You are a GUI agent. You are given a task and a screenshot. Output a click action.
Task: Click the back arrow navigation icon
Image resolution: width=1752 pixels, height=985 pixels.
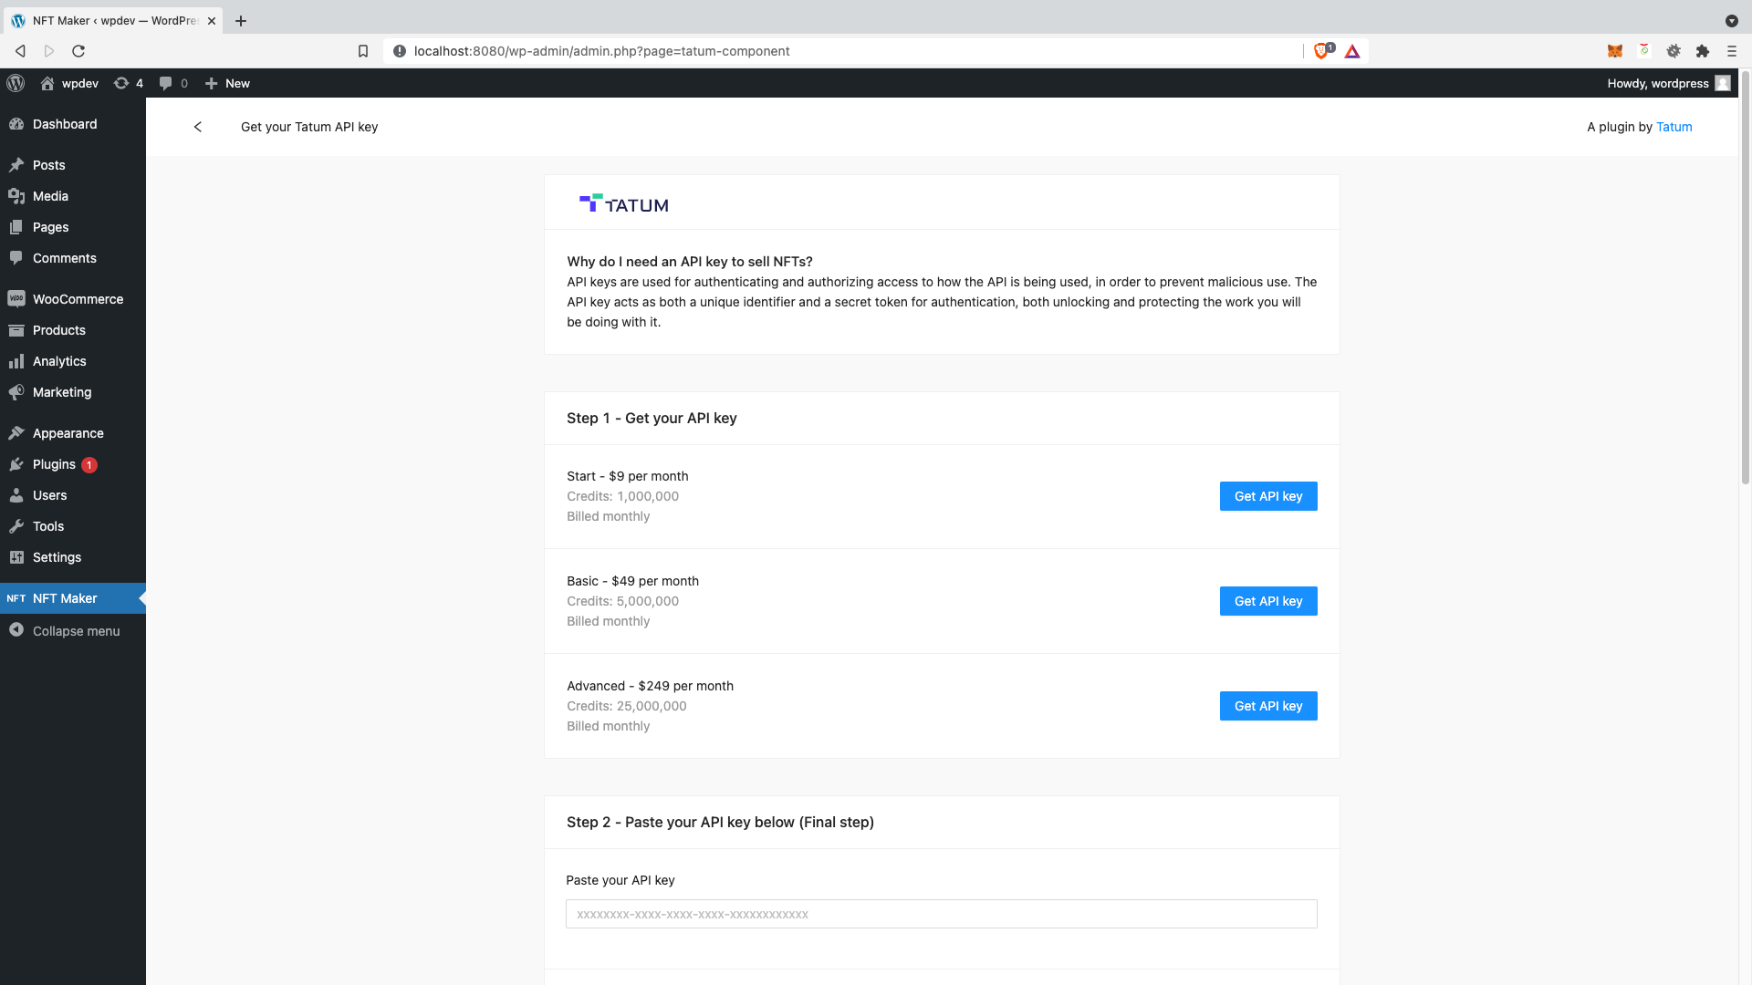[197, 126]
